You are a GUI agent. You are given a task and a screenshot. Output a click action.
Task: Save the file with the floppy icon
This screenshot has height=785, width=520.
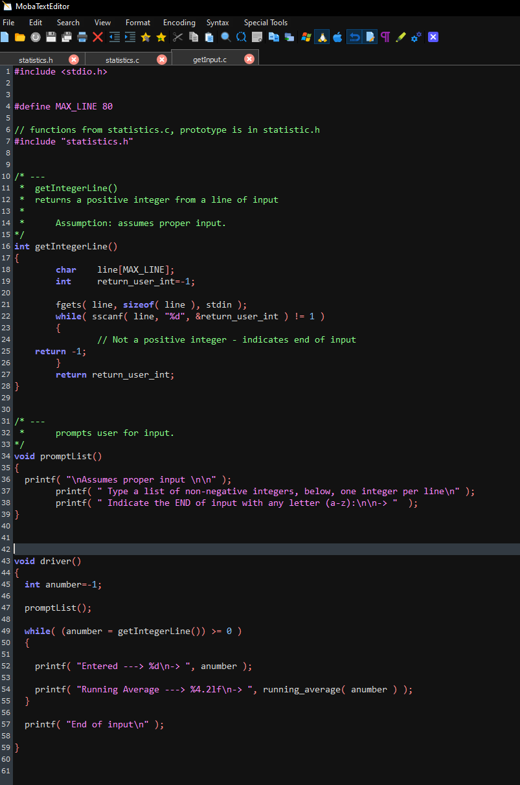(51, 37)
